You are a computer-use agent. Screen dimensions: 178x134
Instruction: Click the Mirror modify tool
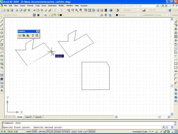[176, 29]
